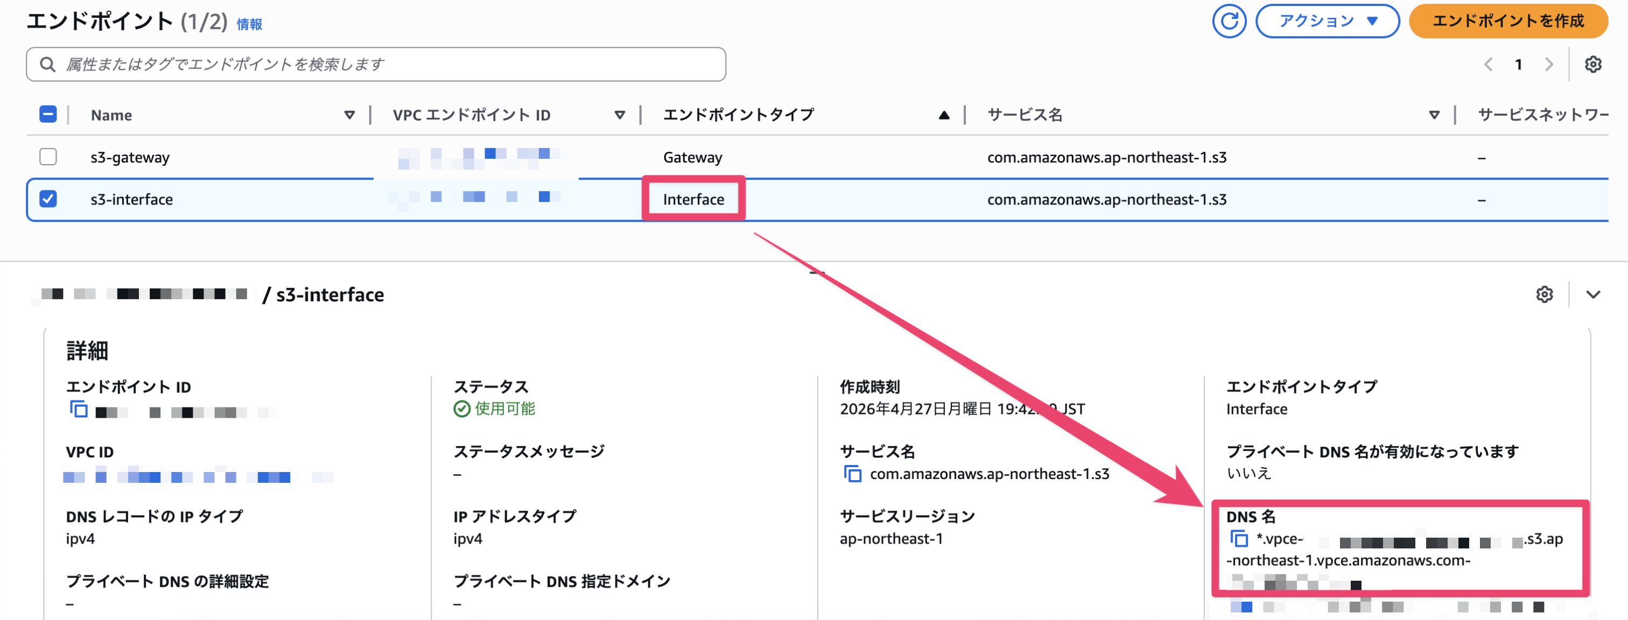This screenshot has height=620, width=1628.
Task: Check the s3-gateway row checkbox
Action: [x=48, y=157]
